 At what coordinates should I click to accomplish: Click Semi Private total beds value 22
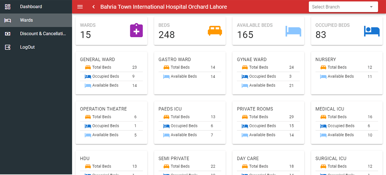point(213,166)
